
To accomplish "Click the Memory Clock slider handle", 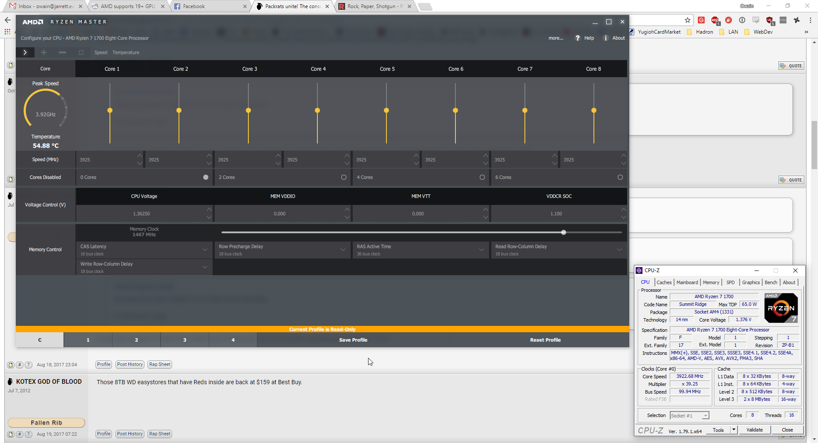I will 564,232.
